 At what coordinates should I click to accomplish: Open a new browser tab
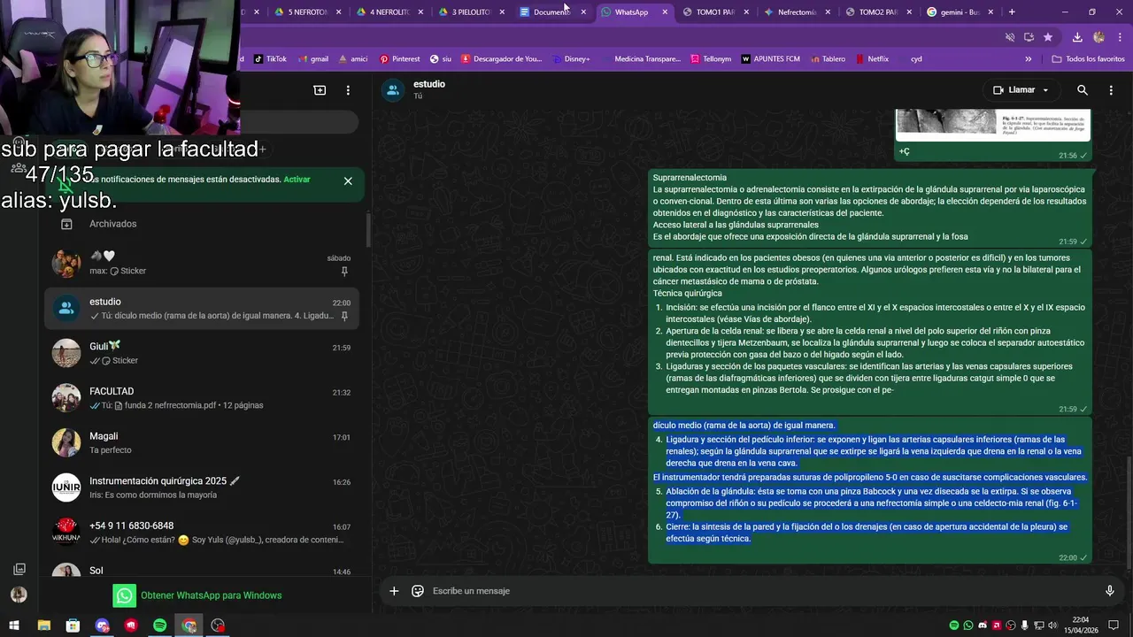[1012, 12]
